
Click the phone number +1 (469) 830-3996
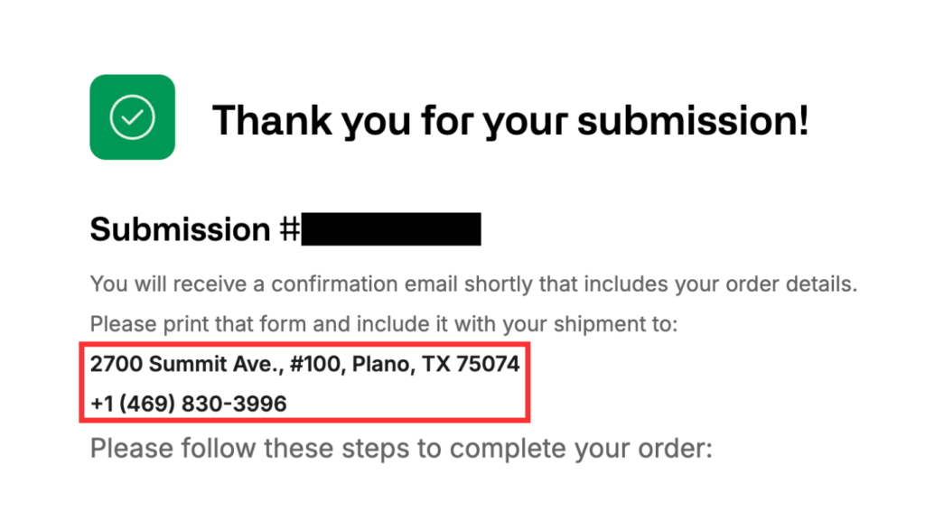pyautogui.click(x=189, y=404)
